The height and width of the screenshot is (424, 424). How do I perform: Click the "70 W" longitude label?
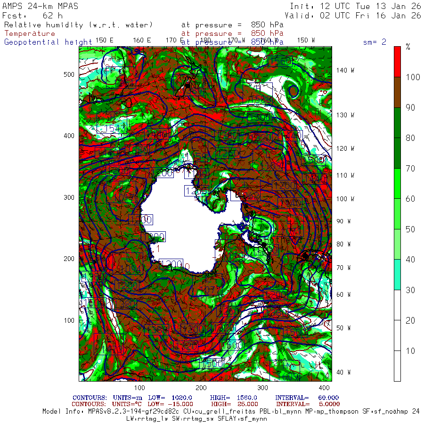coord(343,268)
